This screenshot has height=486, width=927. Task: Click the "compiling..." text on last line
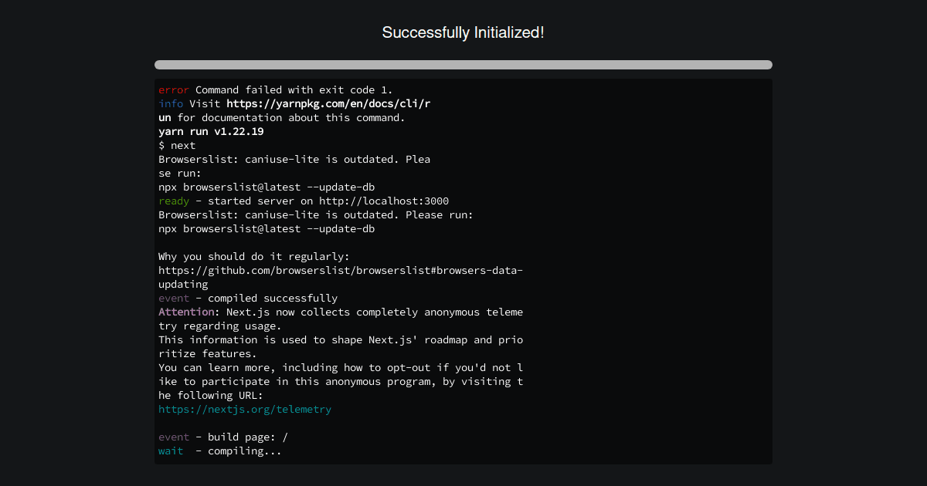[x=244, y=451]
